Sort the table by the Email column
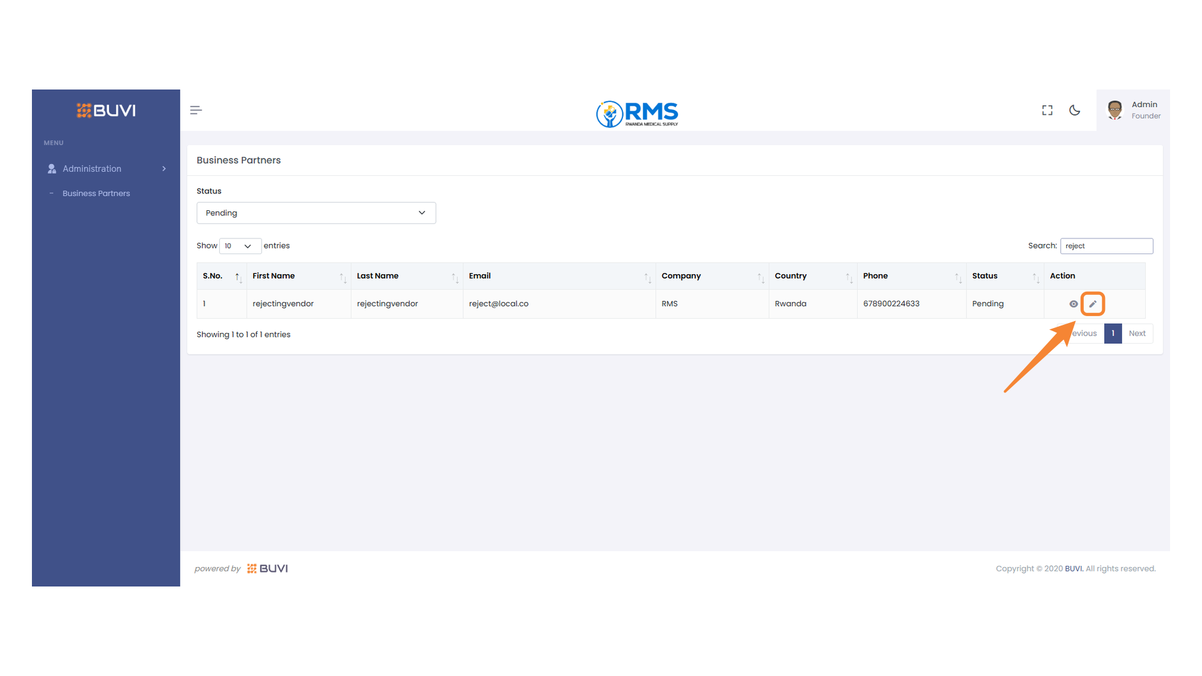 480,275
